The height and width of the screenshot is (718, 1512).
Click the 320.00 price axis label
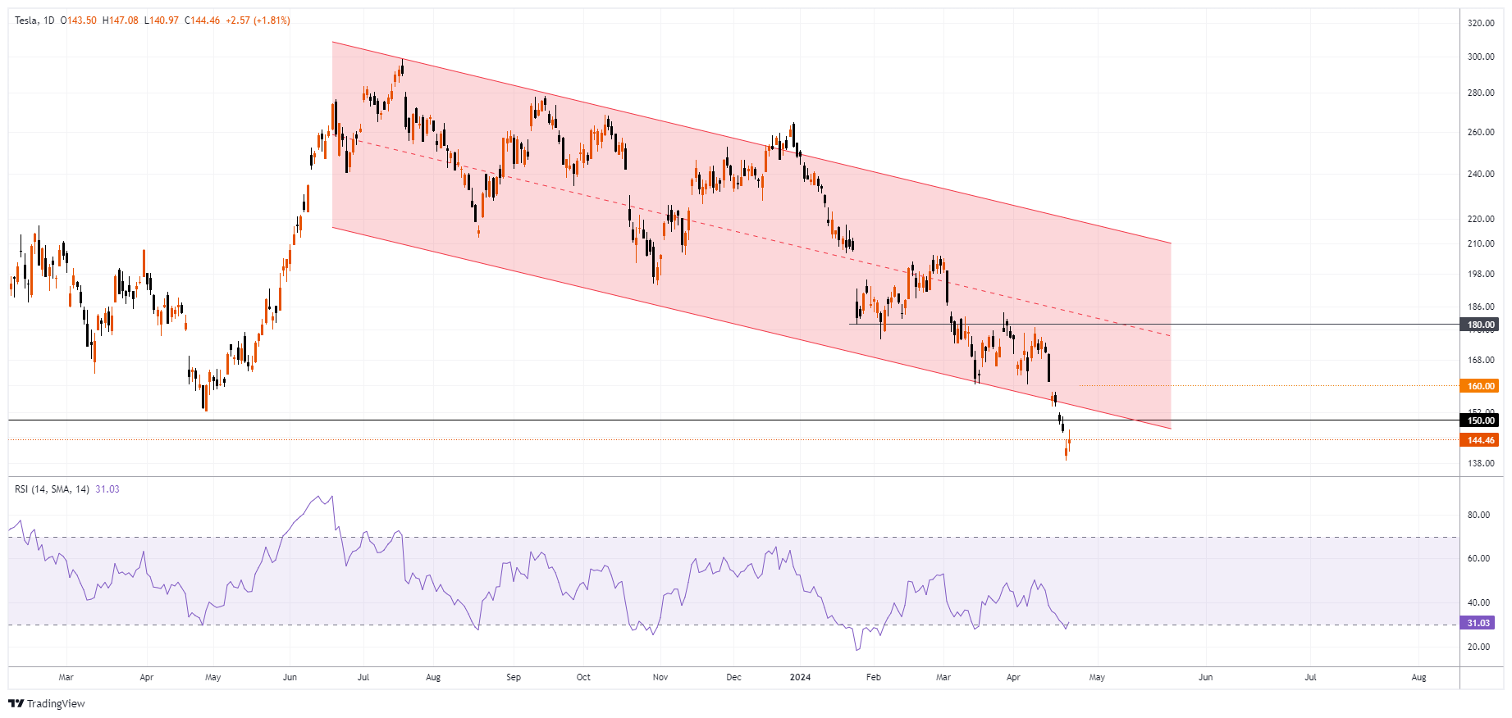click(x=1481, y=23)
